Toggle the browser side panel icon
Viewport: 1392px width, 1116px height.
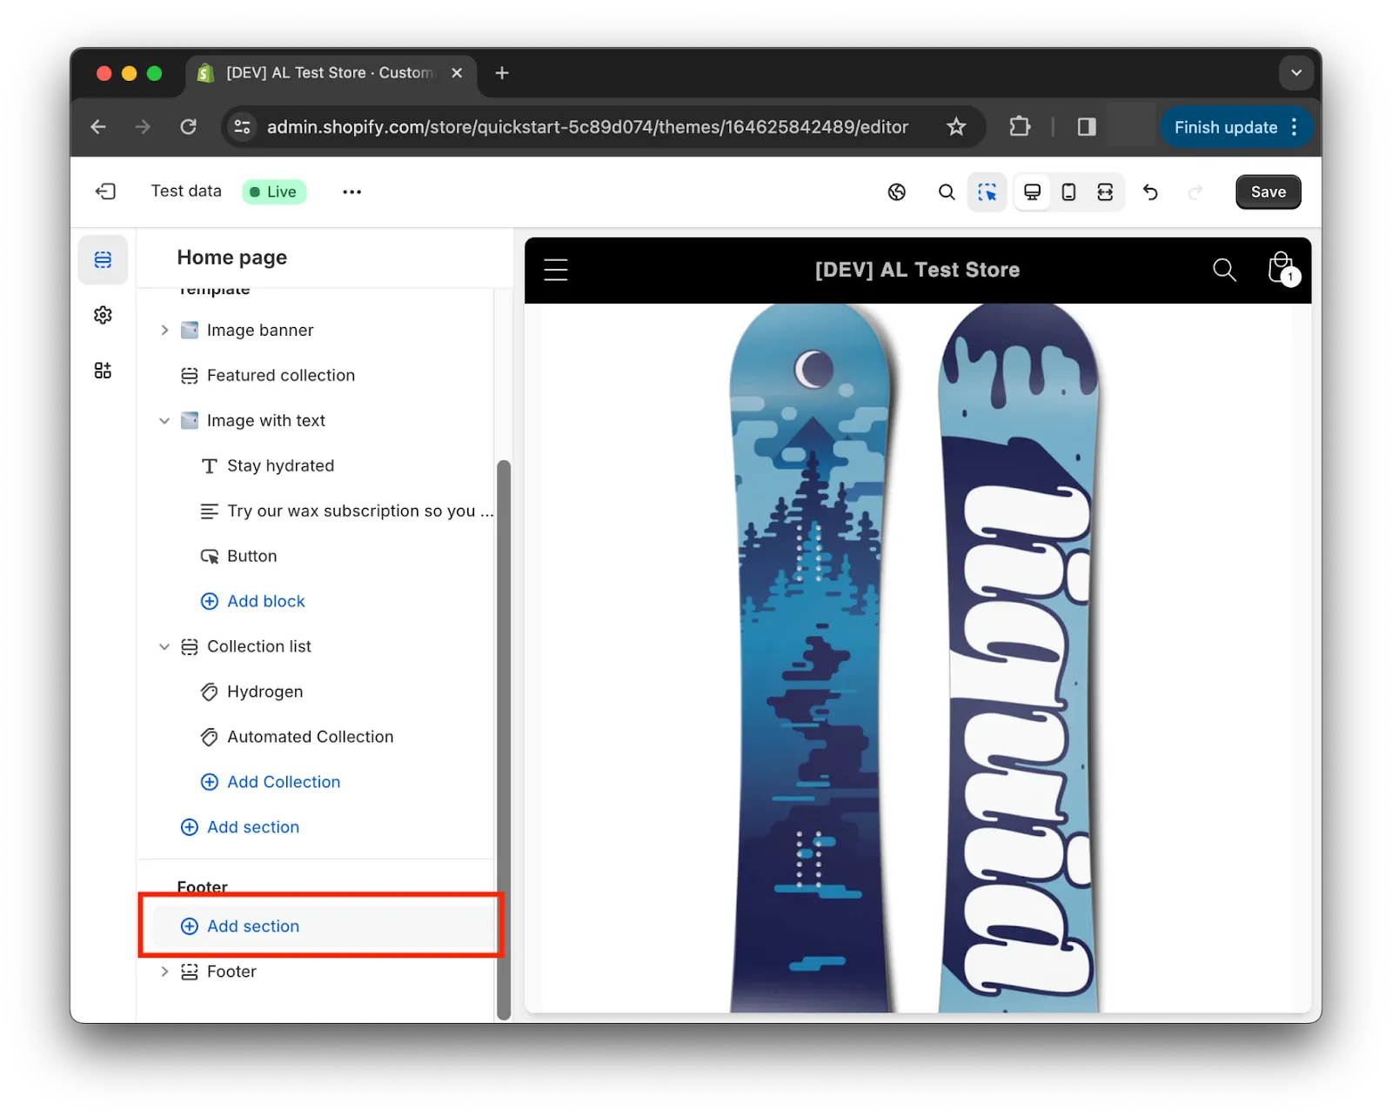click(1087, 127)
